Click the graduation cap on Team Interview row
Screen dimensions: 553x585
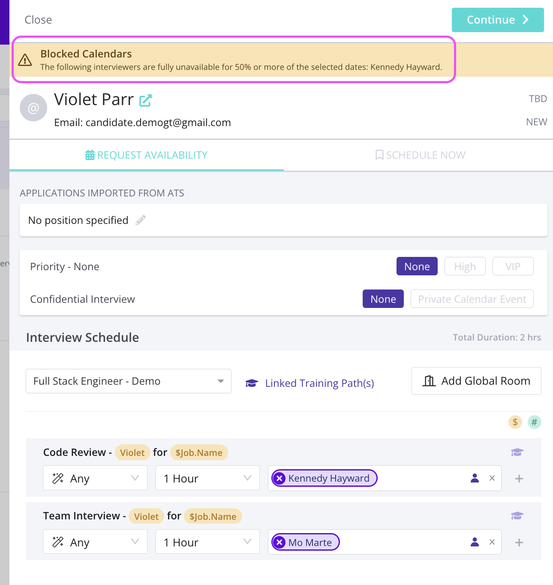point(517,516)
